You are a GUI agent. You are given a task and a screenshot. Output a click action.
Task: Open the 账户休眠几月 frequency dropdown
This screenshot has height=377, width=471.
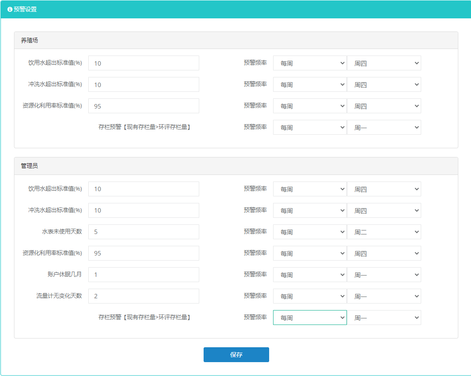coord(310,275)
